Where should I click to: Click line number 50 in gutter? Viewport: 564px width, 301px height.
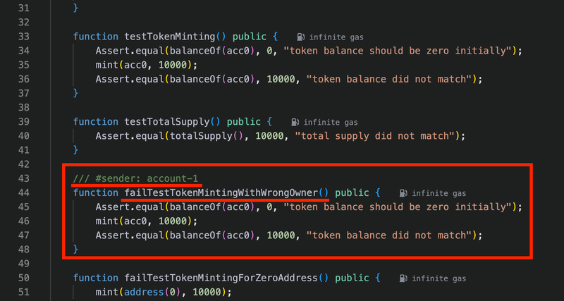pos(23,278)
